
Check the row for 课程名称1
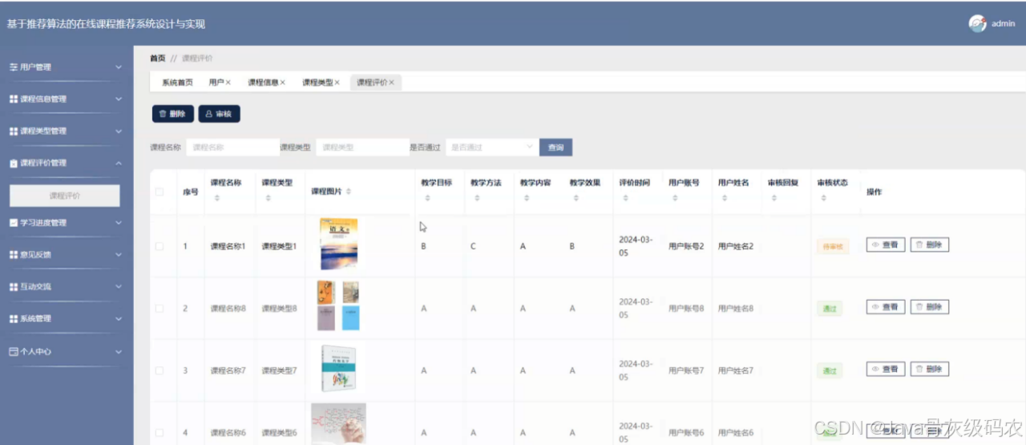(160, 246)
